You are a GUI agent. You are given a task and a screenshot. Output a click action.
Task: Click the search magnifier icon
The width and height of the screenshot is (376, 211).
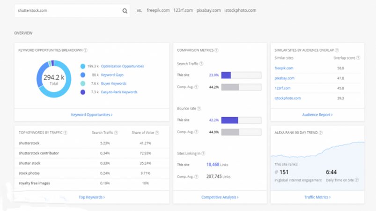pyautogui.click(x=125, y=11)
